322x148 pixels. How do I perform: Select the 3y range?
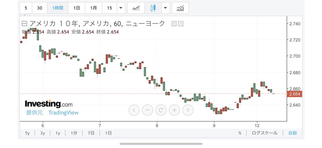point(43,133)
